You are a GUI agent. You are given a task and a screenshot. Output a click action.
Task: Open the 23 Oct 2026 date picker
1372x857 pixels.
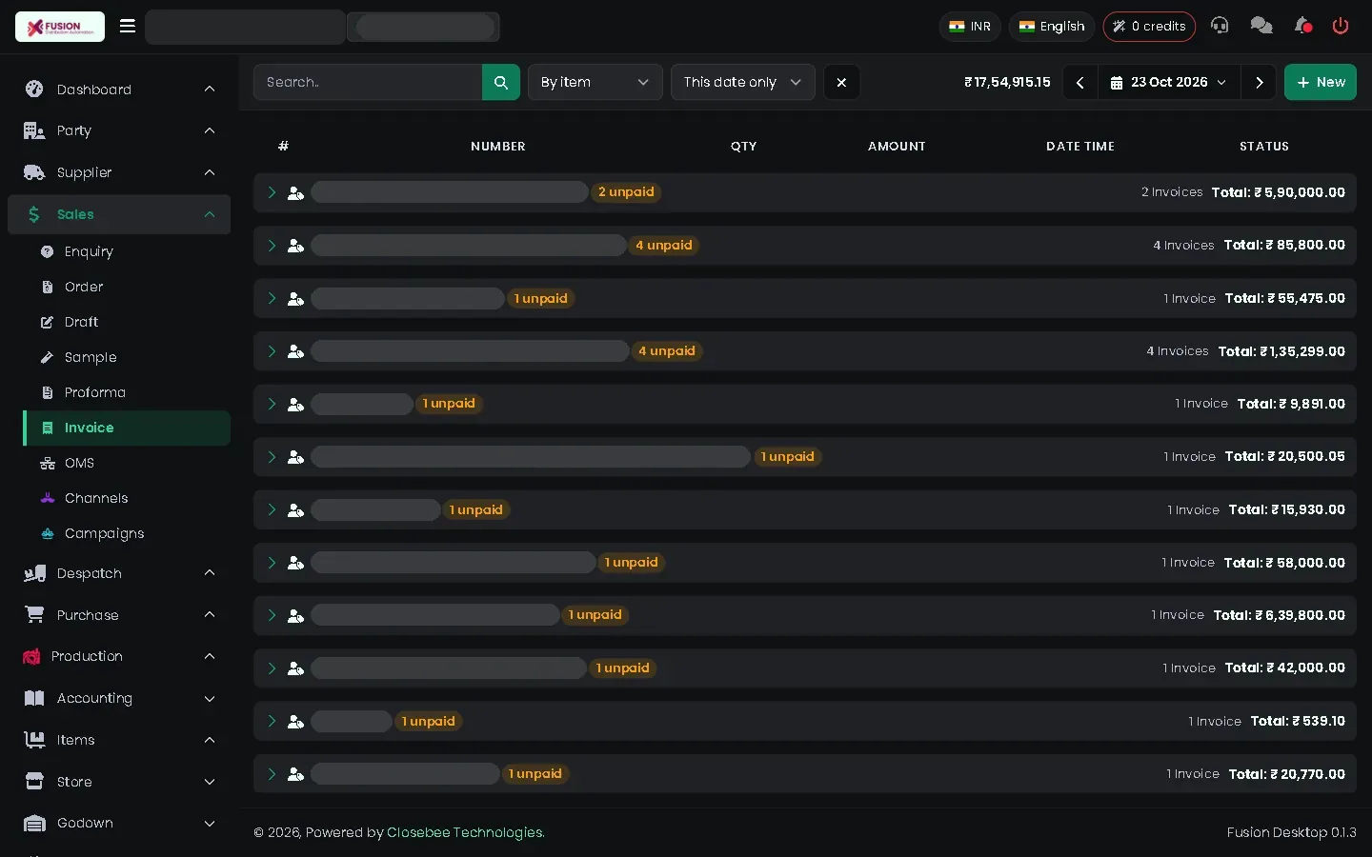click(x=1169, y=82)
